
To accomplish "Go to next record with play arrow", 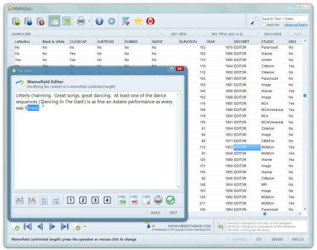I will click(52, 227).
